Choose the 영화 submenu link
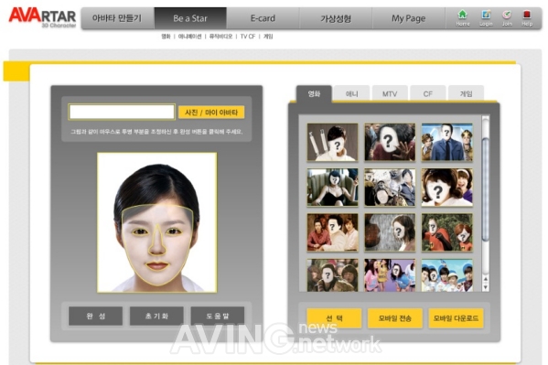 166,37
